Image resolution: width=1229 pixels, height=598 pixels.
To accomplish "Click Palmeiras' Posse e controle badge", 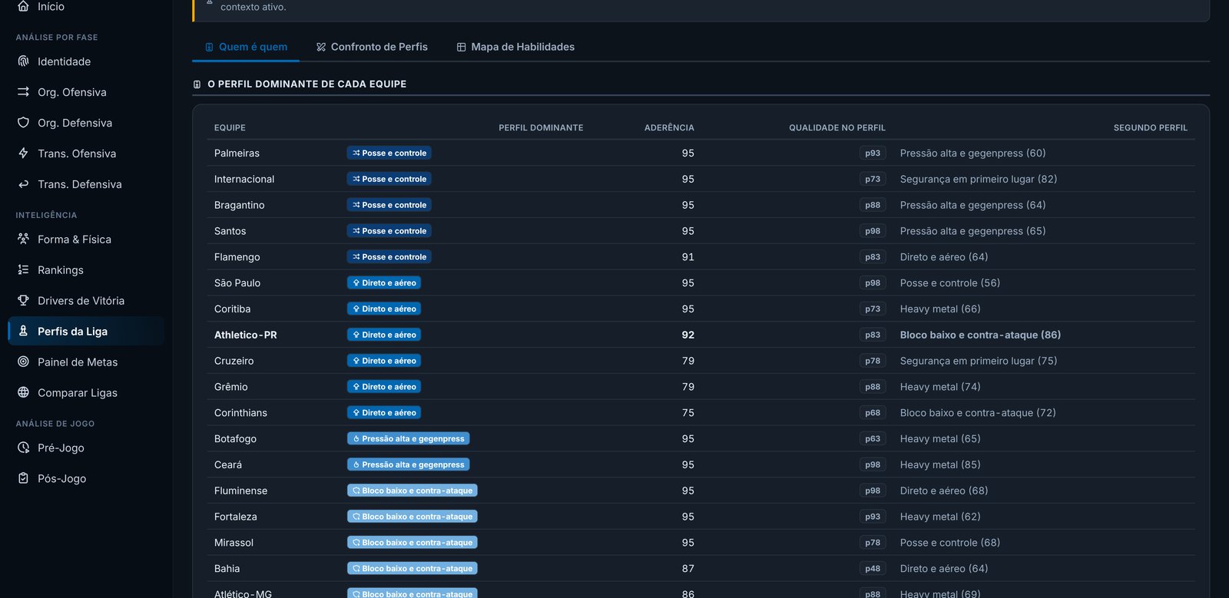I will point(389,153).
